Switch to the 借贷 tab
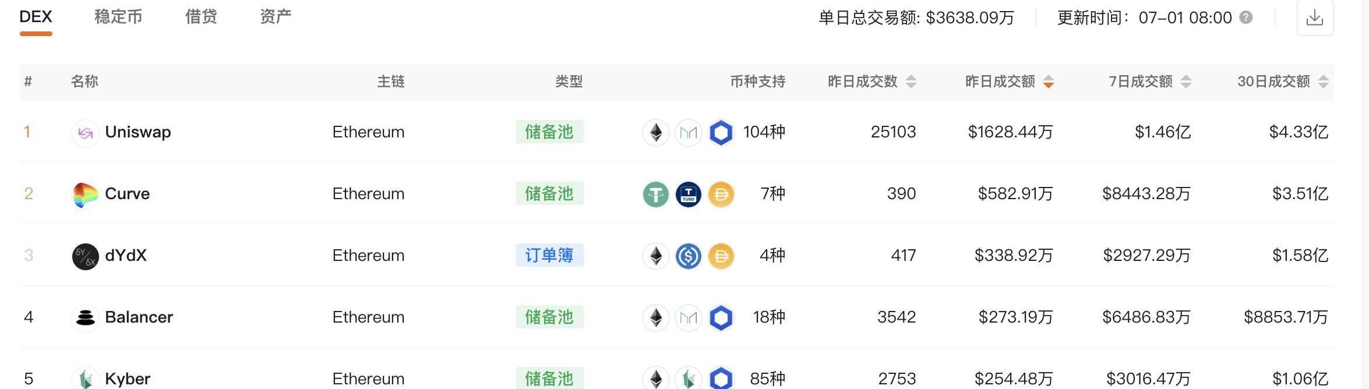This screenshot has height=389, width=1369. 201,17
